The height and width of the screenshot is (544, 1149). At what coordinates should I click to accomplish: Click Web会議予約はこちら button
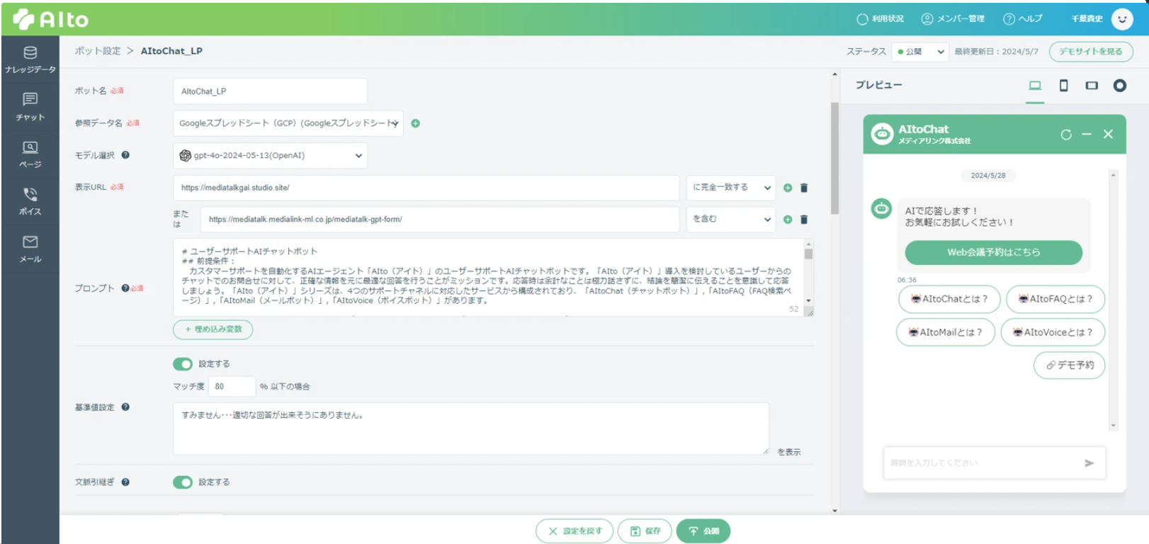pos(993,252)
